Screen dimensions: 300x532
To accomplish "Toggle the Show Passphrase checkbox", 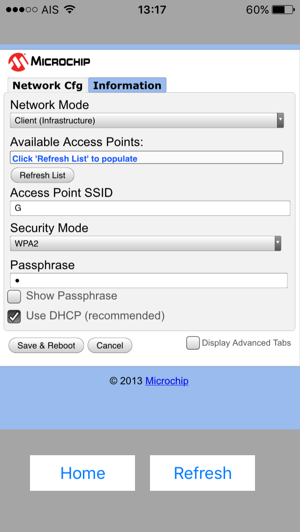I will click(x=15, y=296).
